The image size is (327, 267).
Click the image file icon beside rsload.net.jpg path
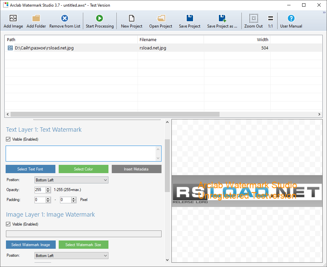(10, 48)
